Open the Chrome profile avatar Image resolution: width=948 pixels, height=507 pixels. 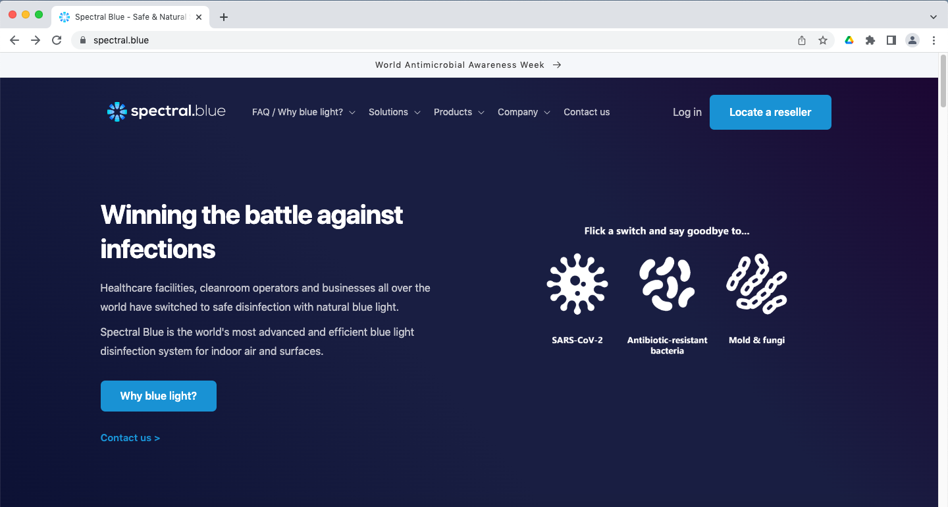[x=912, y=40]
